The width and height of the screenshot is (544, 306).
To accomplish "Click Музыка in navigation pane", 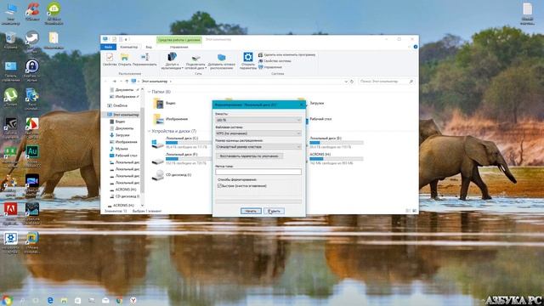I will coord(119,149).
